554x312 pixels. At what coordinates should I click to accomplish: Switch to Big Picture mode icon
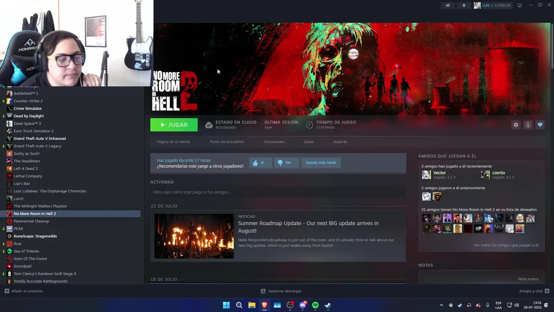[519, 5]
